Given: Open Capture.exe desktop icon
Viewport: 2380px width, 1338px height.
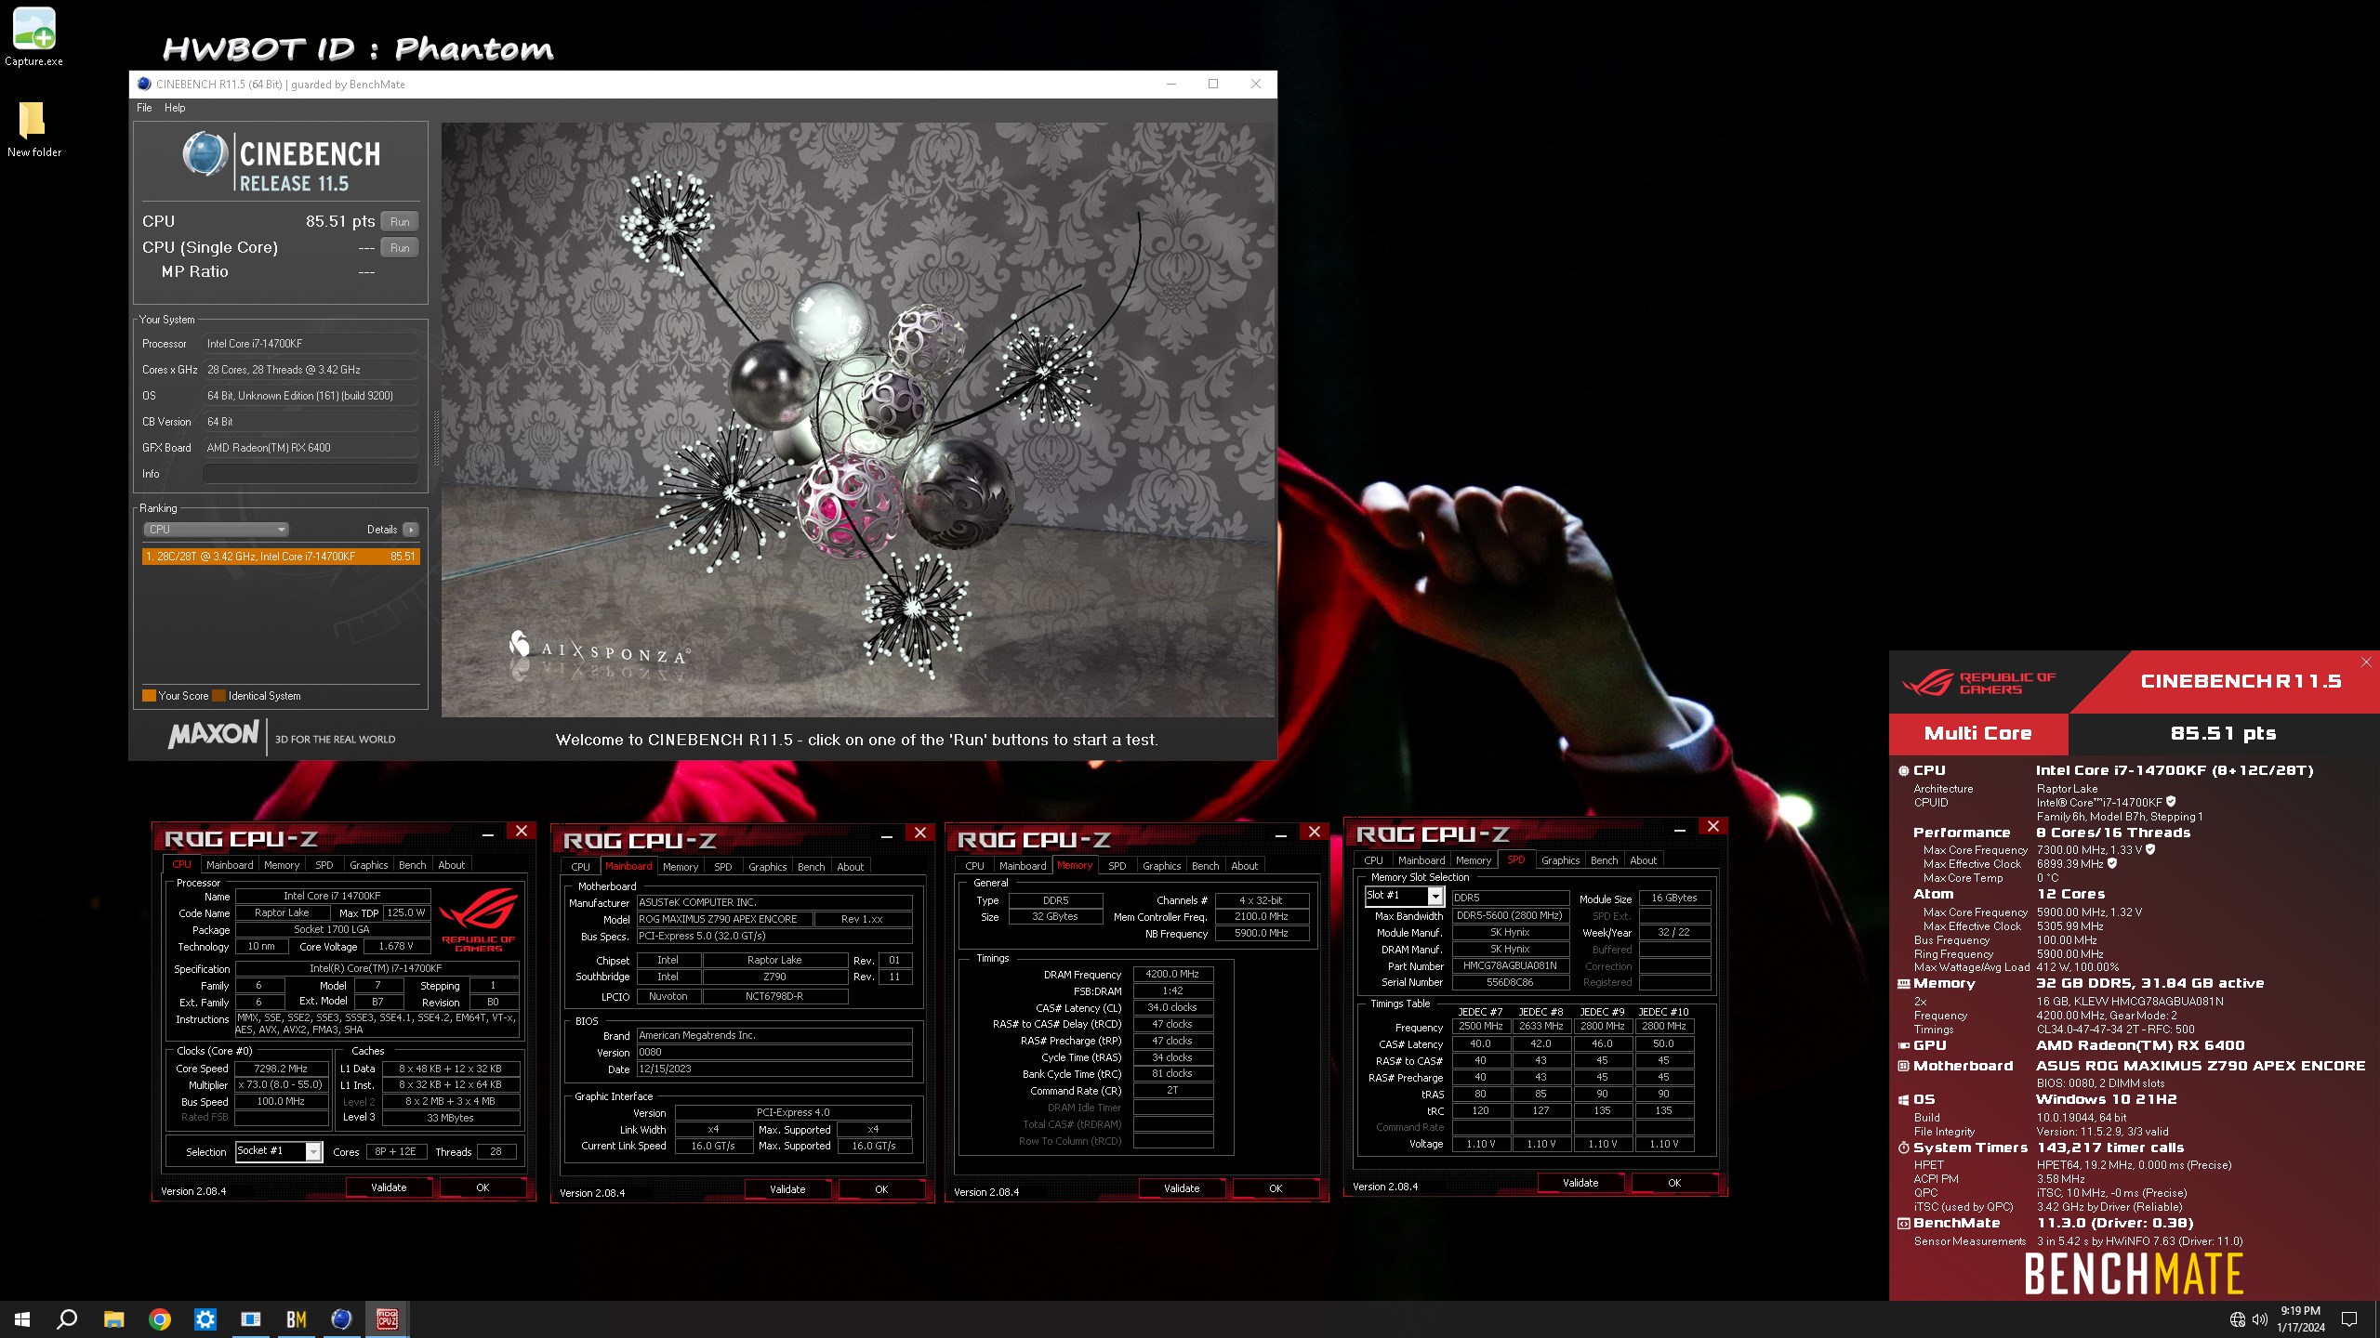Looking at the screenshot, I should 34,36.
